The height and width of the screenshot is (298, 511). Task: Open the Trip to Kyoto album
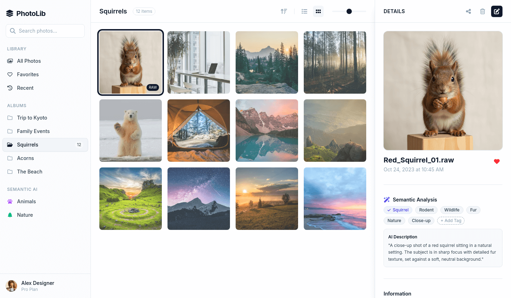point(32,118)
